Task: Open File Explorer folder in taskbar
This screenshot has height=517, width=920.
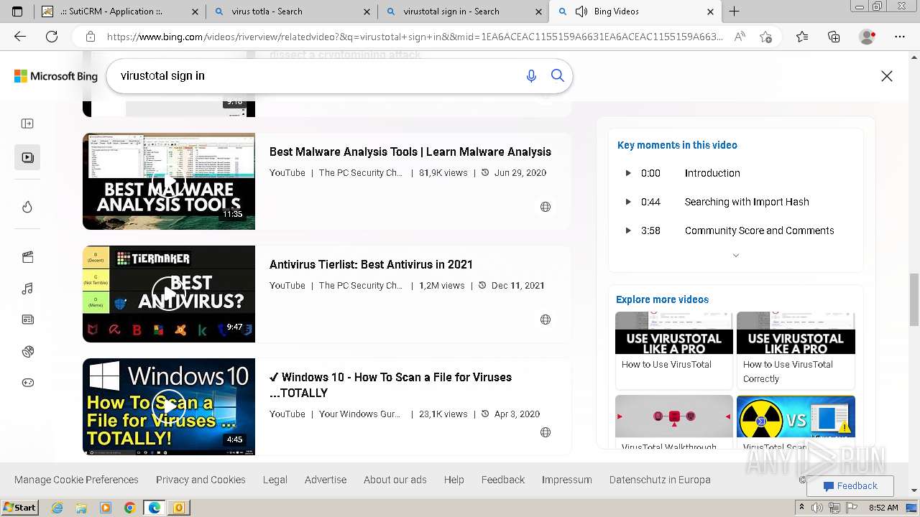Action: (x=81, y=508)
